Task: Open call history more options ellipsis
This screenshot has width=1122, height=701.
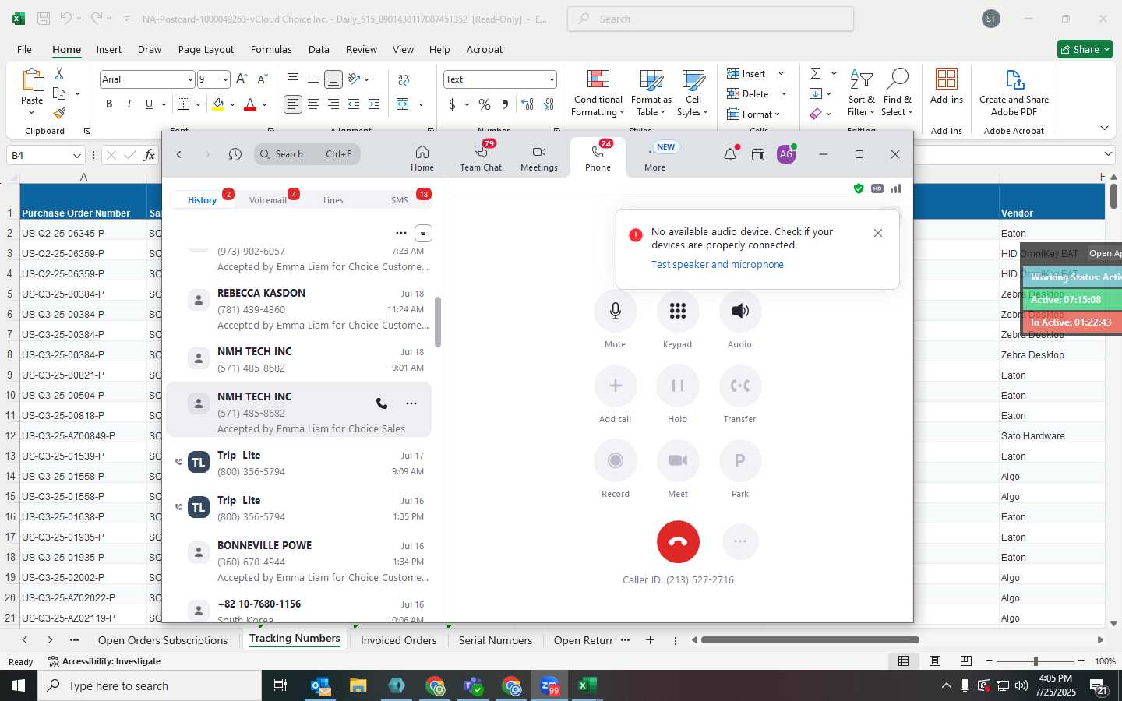Action: (400, 233)
